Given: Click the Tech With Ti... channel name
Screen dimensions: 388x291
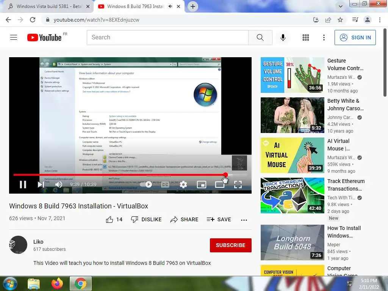Looking at the screenshot, I should (x=341, y=198).
